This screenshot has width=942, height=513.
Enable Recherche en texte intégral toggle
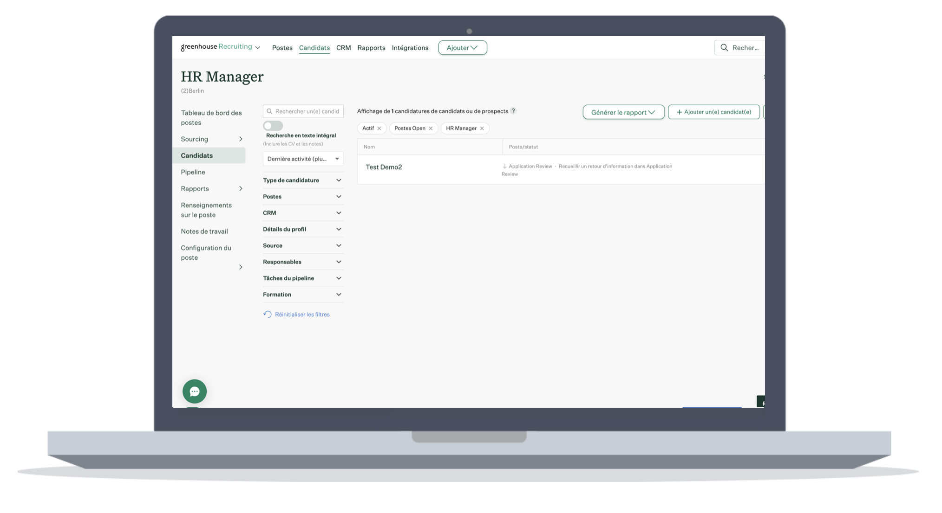(x=273, y=126)
